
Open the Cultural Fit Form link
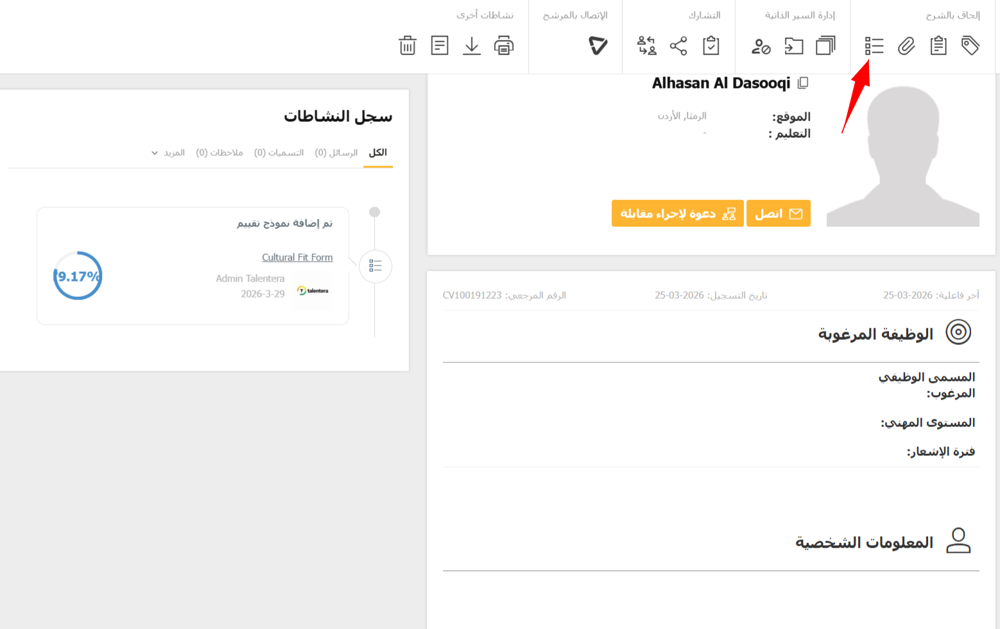pyautogui.click(x=297, y=257)
